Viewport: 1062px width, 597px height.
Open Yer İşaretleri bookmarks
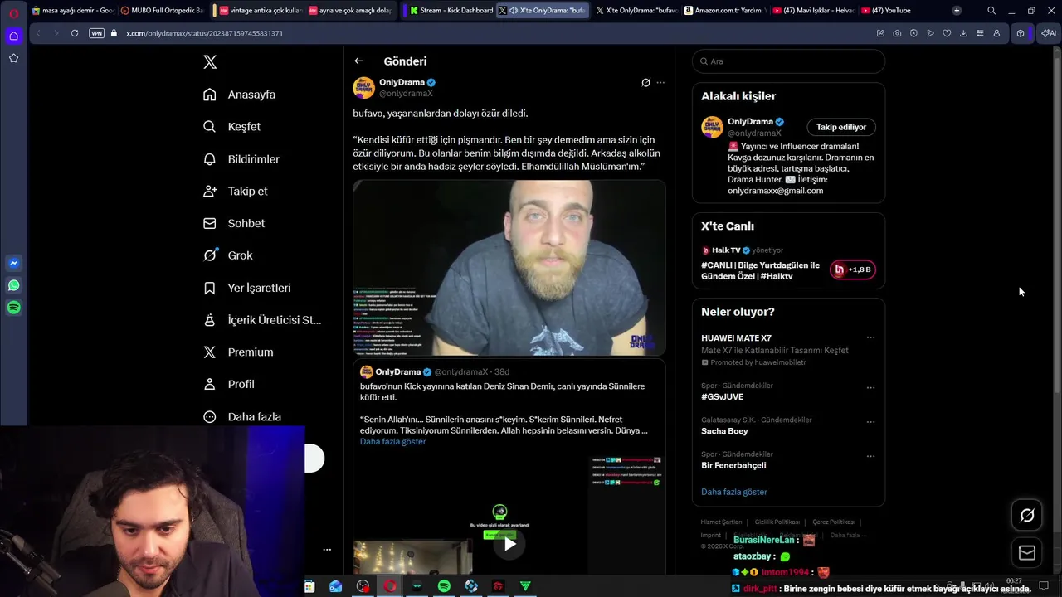pyautogui.click(x=246, y=288)
